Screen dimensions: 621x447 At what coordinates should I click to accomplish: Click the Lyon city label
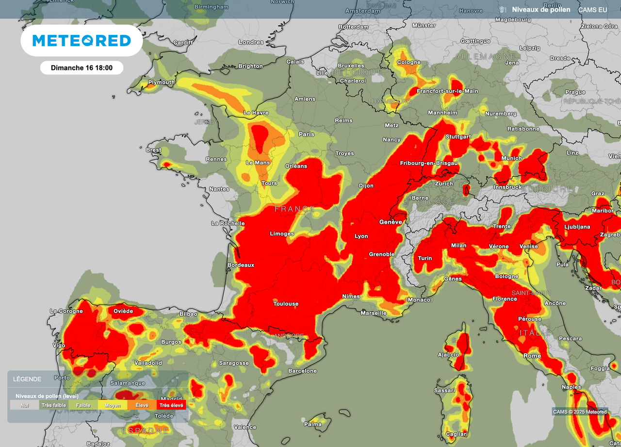(x=361, y=236)
